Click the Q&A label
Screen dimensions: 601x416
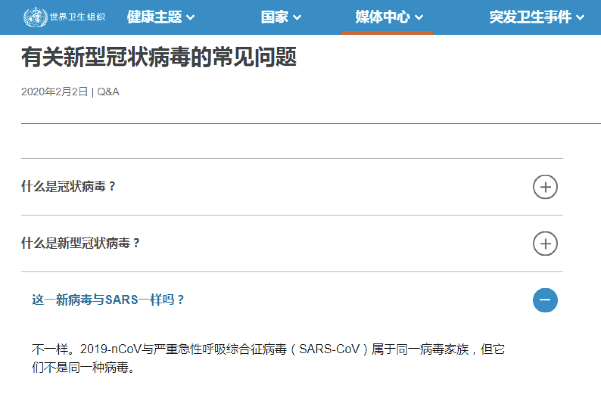point(108,92)
